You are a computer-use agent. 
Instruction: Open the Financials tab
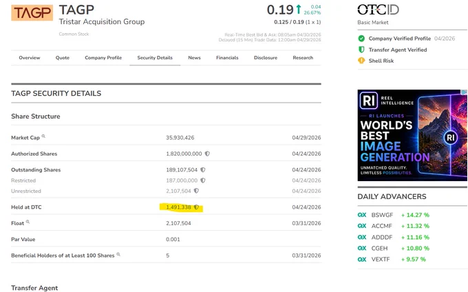(227, 58)
